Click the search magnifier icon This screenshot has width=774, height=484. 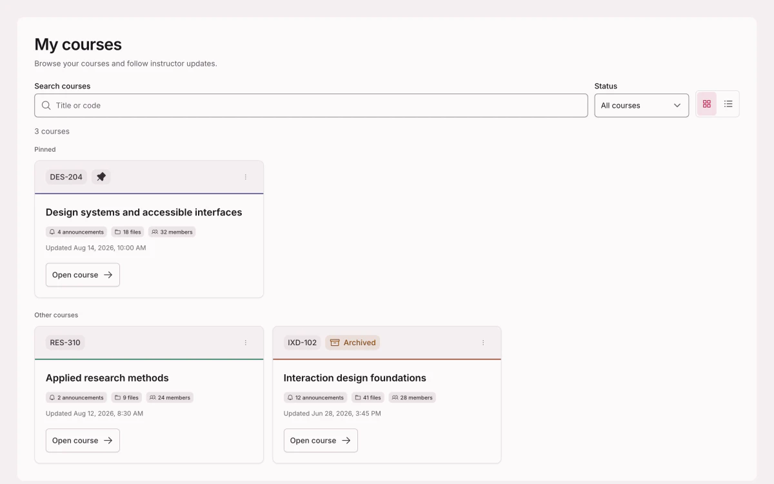46,105
